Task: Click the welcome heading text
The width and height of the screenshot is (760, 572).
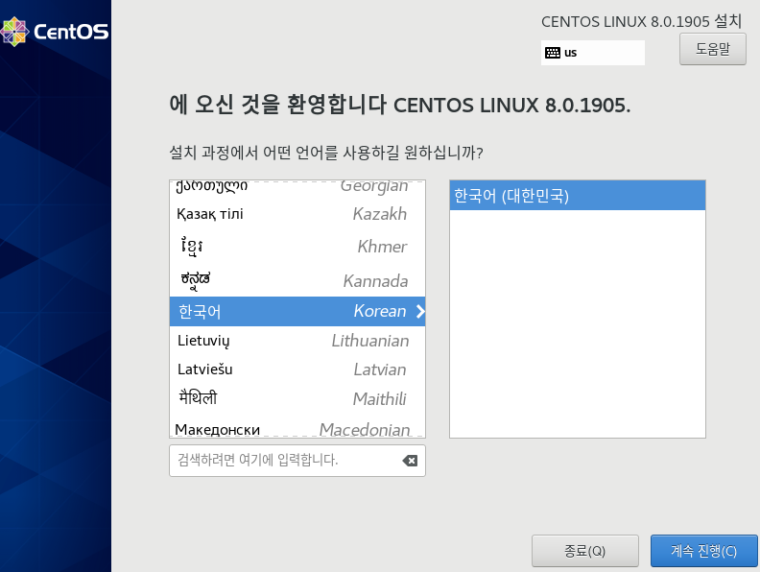Action: pyautogui.click(x=400, y=105)
